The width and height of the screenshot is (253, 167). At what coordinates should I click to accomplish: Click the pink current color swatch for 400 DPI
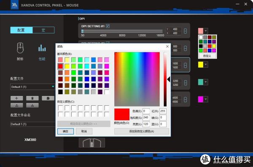[x=201, y=31]
